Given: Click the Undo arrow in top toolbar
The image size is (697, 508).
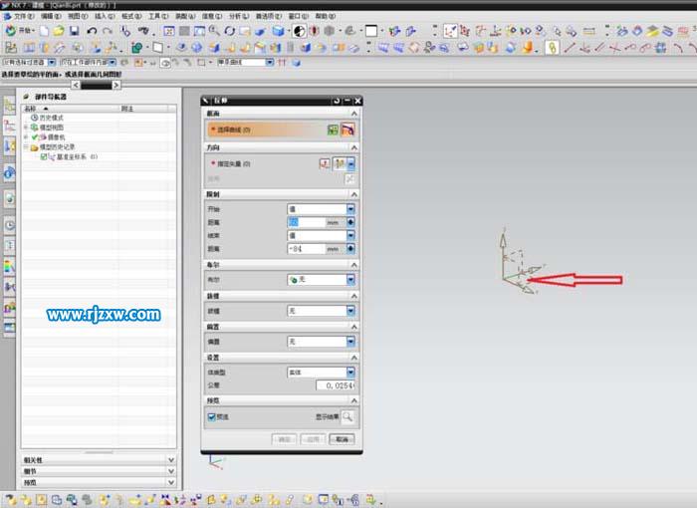Looking at the screenshot, I should click(x=92, y=32).
